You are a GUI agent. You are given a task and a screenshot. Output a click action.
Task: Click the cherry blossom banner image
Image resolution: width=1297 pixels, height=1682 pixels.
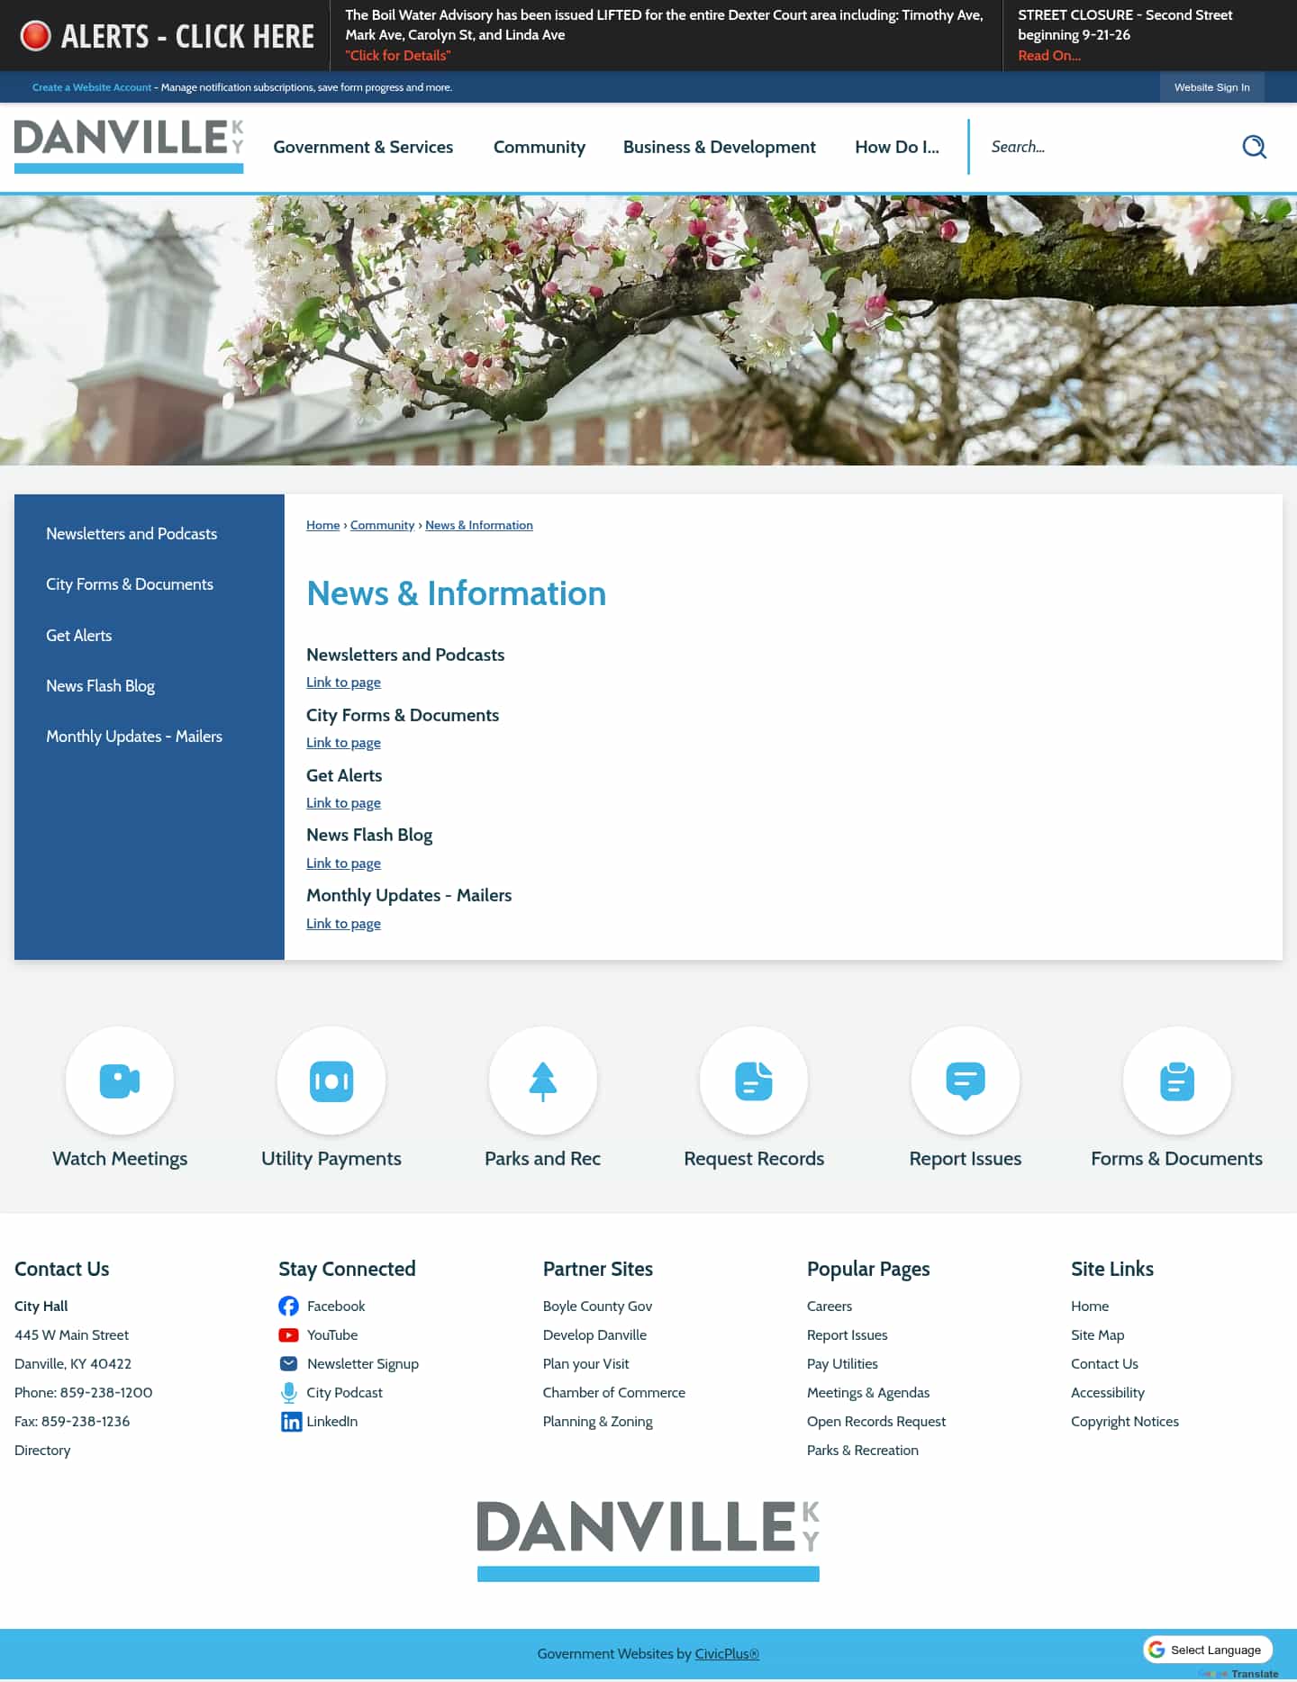pos(648,330)
